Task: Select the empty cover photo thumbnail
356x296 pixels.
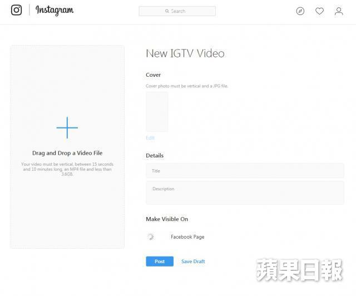Action: [x=157, y=112]
